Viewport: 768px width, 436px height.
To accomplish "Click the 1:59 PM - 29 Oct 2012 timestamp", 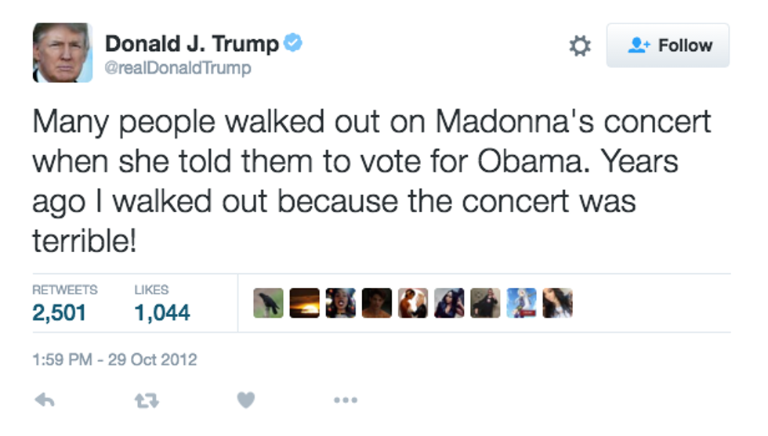I will click(x=114, y=361).
